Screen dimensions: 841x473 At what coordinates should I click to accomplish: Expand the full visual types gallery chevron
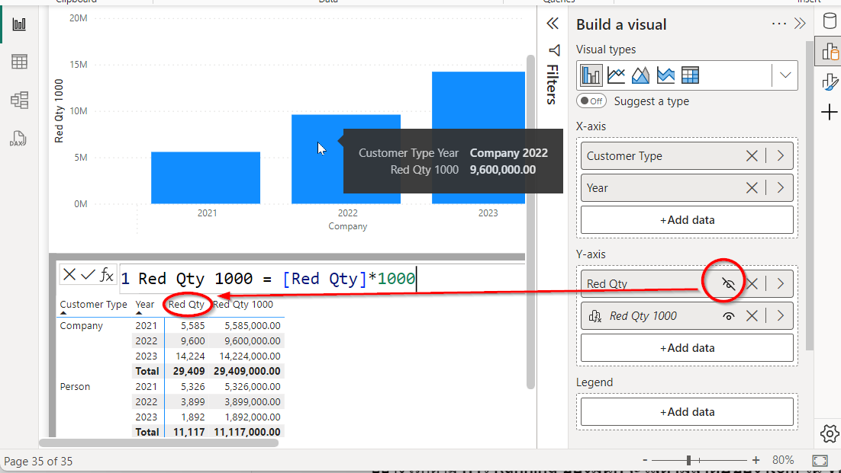785,75
